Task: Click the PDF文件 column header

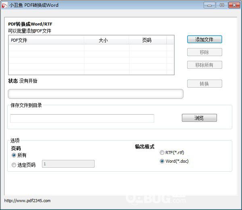Action: click(46, 40)
